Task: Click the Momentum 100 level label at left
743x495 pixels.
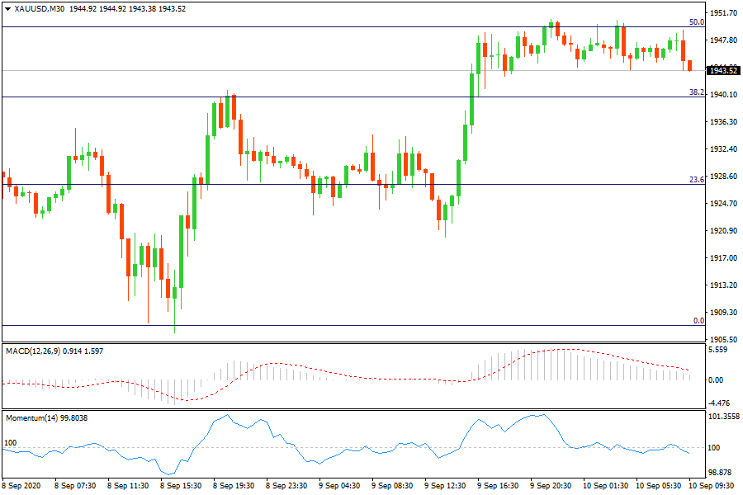Action: pos(10,443)
